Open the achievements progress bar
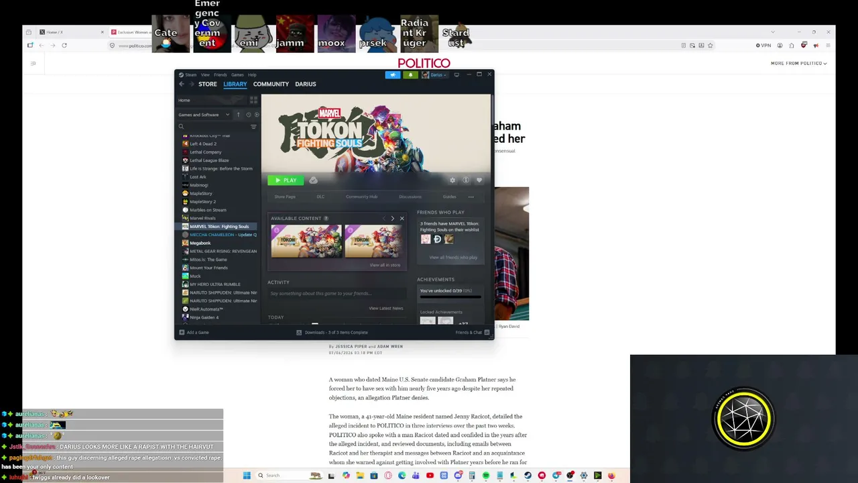 [x=450, y=296]
